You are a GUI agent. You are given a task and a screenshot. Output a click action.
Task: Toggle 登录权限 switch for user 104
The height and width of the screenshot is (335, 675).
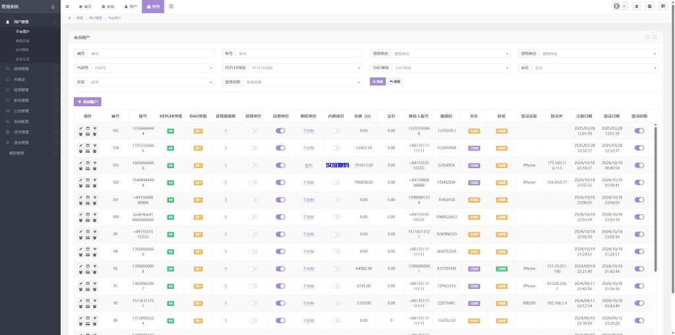click(639, 148)
